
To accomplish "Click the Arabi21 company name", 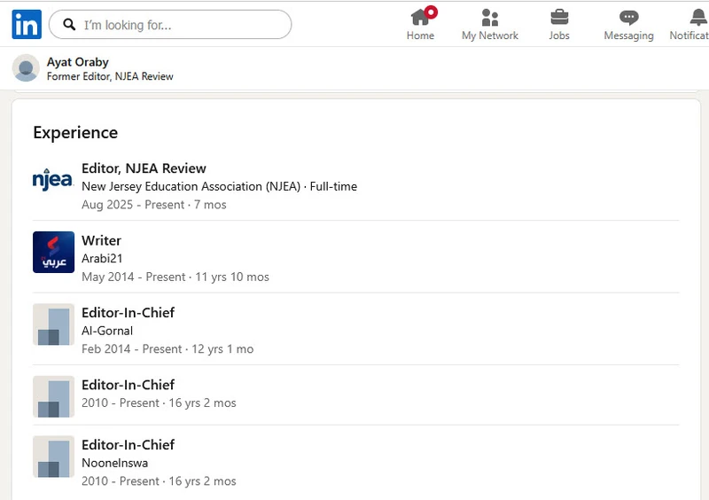I will coord(102,258).
